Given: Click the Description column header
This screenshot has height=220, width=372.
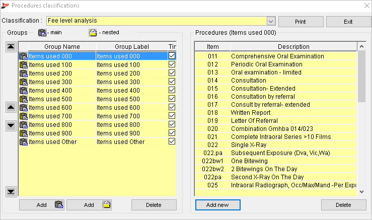Looking at the screenshot, I should pos(293,46).
